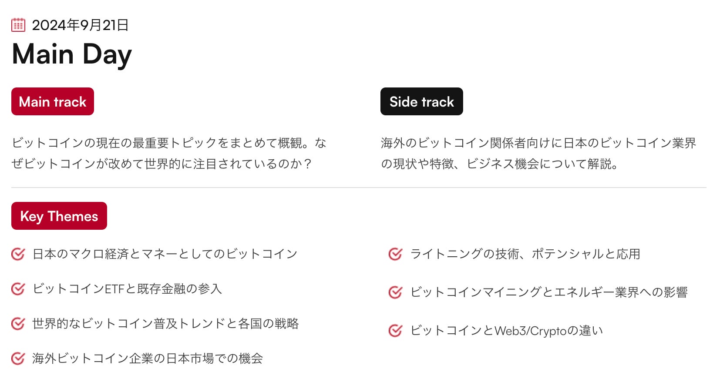Click the Main track description paragraph
713x389 pixels.
169,153
